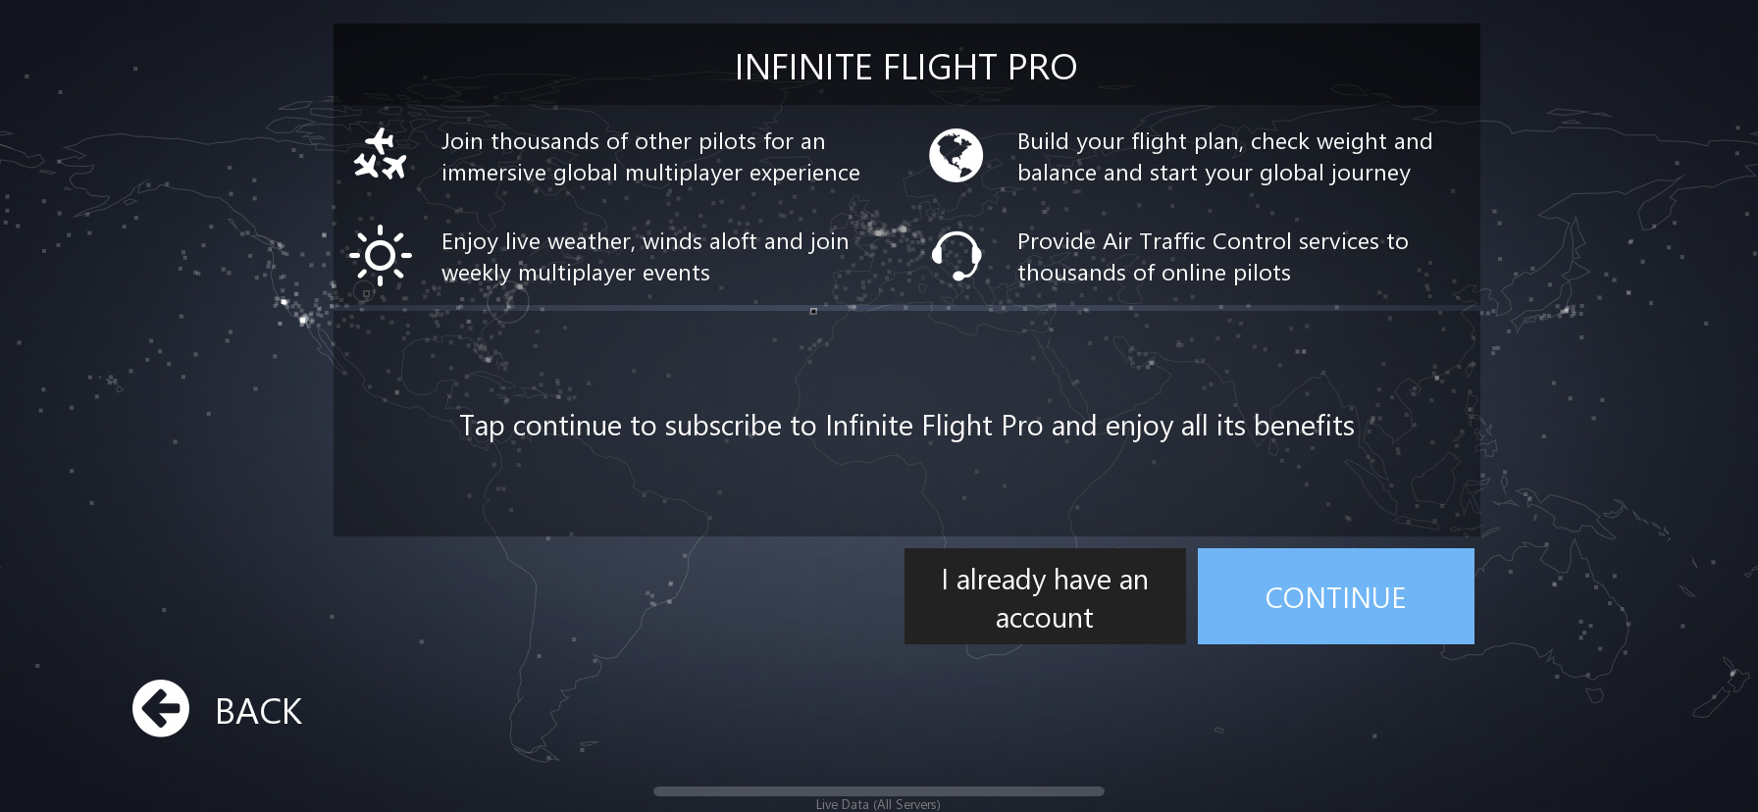Click the global multiplayer experience description
The width and height of the screenshot is (1758, 812).
[649, 157]
